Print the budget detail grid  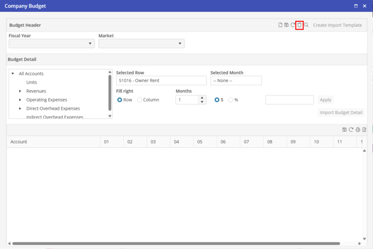pyautogui.click(x=358, y=130)
